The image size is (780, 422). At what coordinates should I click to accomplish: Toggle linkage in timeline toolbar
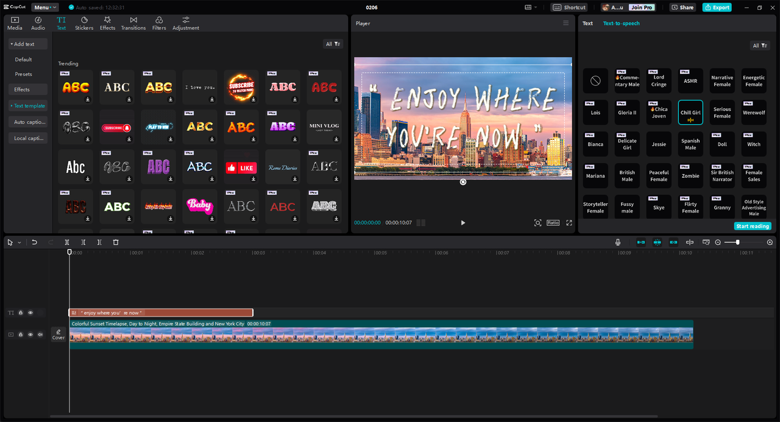[673, 242]
